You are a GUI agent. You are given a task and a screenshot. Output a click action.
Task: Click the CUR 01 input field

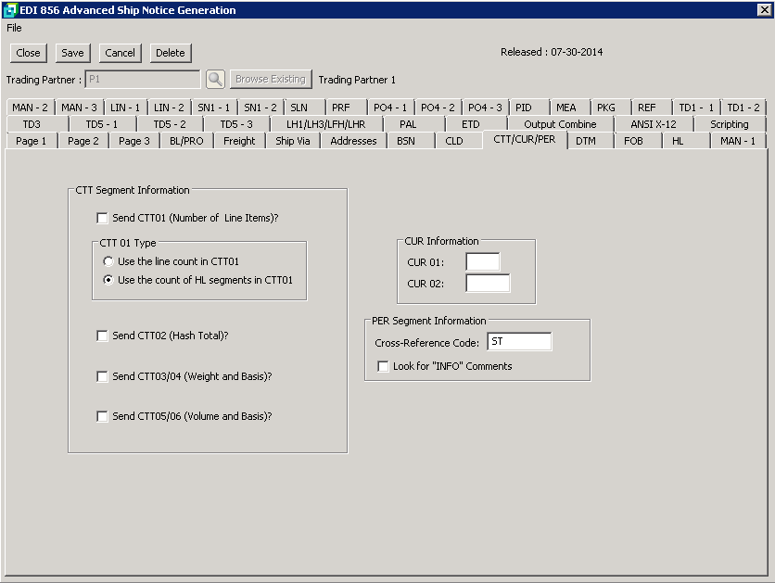tap(482, 263)
